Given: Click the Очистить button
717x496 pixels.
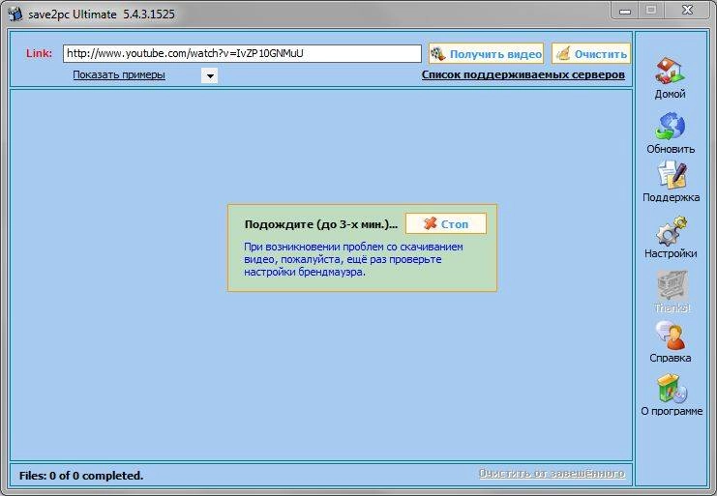Looking at the screenshot, I should pyautogui.click(x=591, y=54).
